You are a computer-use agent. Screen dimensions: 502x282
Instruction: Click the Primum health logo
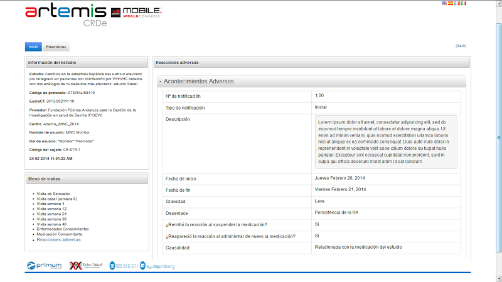click(44, 266)
